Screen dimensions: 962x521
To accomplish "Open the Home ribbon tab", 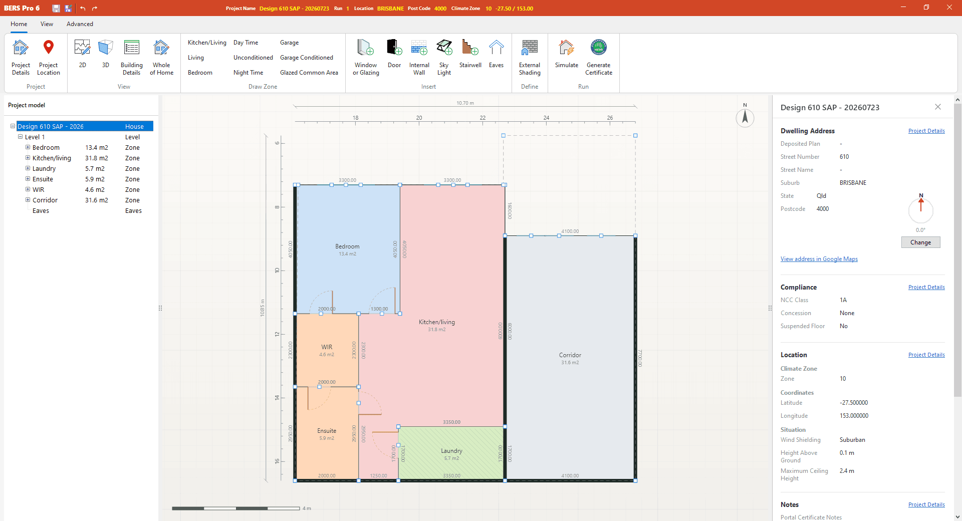I will [19, 24].
